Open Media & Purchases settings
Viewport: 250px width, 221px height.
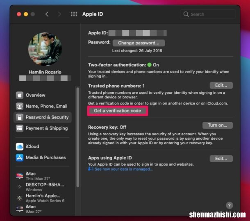pos(43,157)
